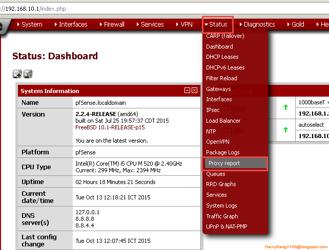Open System Logs menu entry
Viewport: 329px width, 250px height.
click(221, 206)
